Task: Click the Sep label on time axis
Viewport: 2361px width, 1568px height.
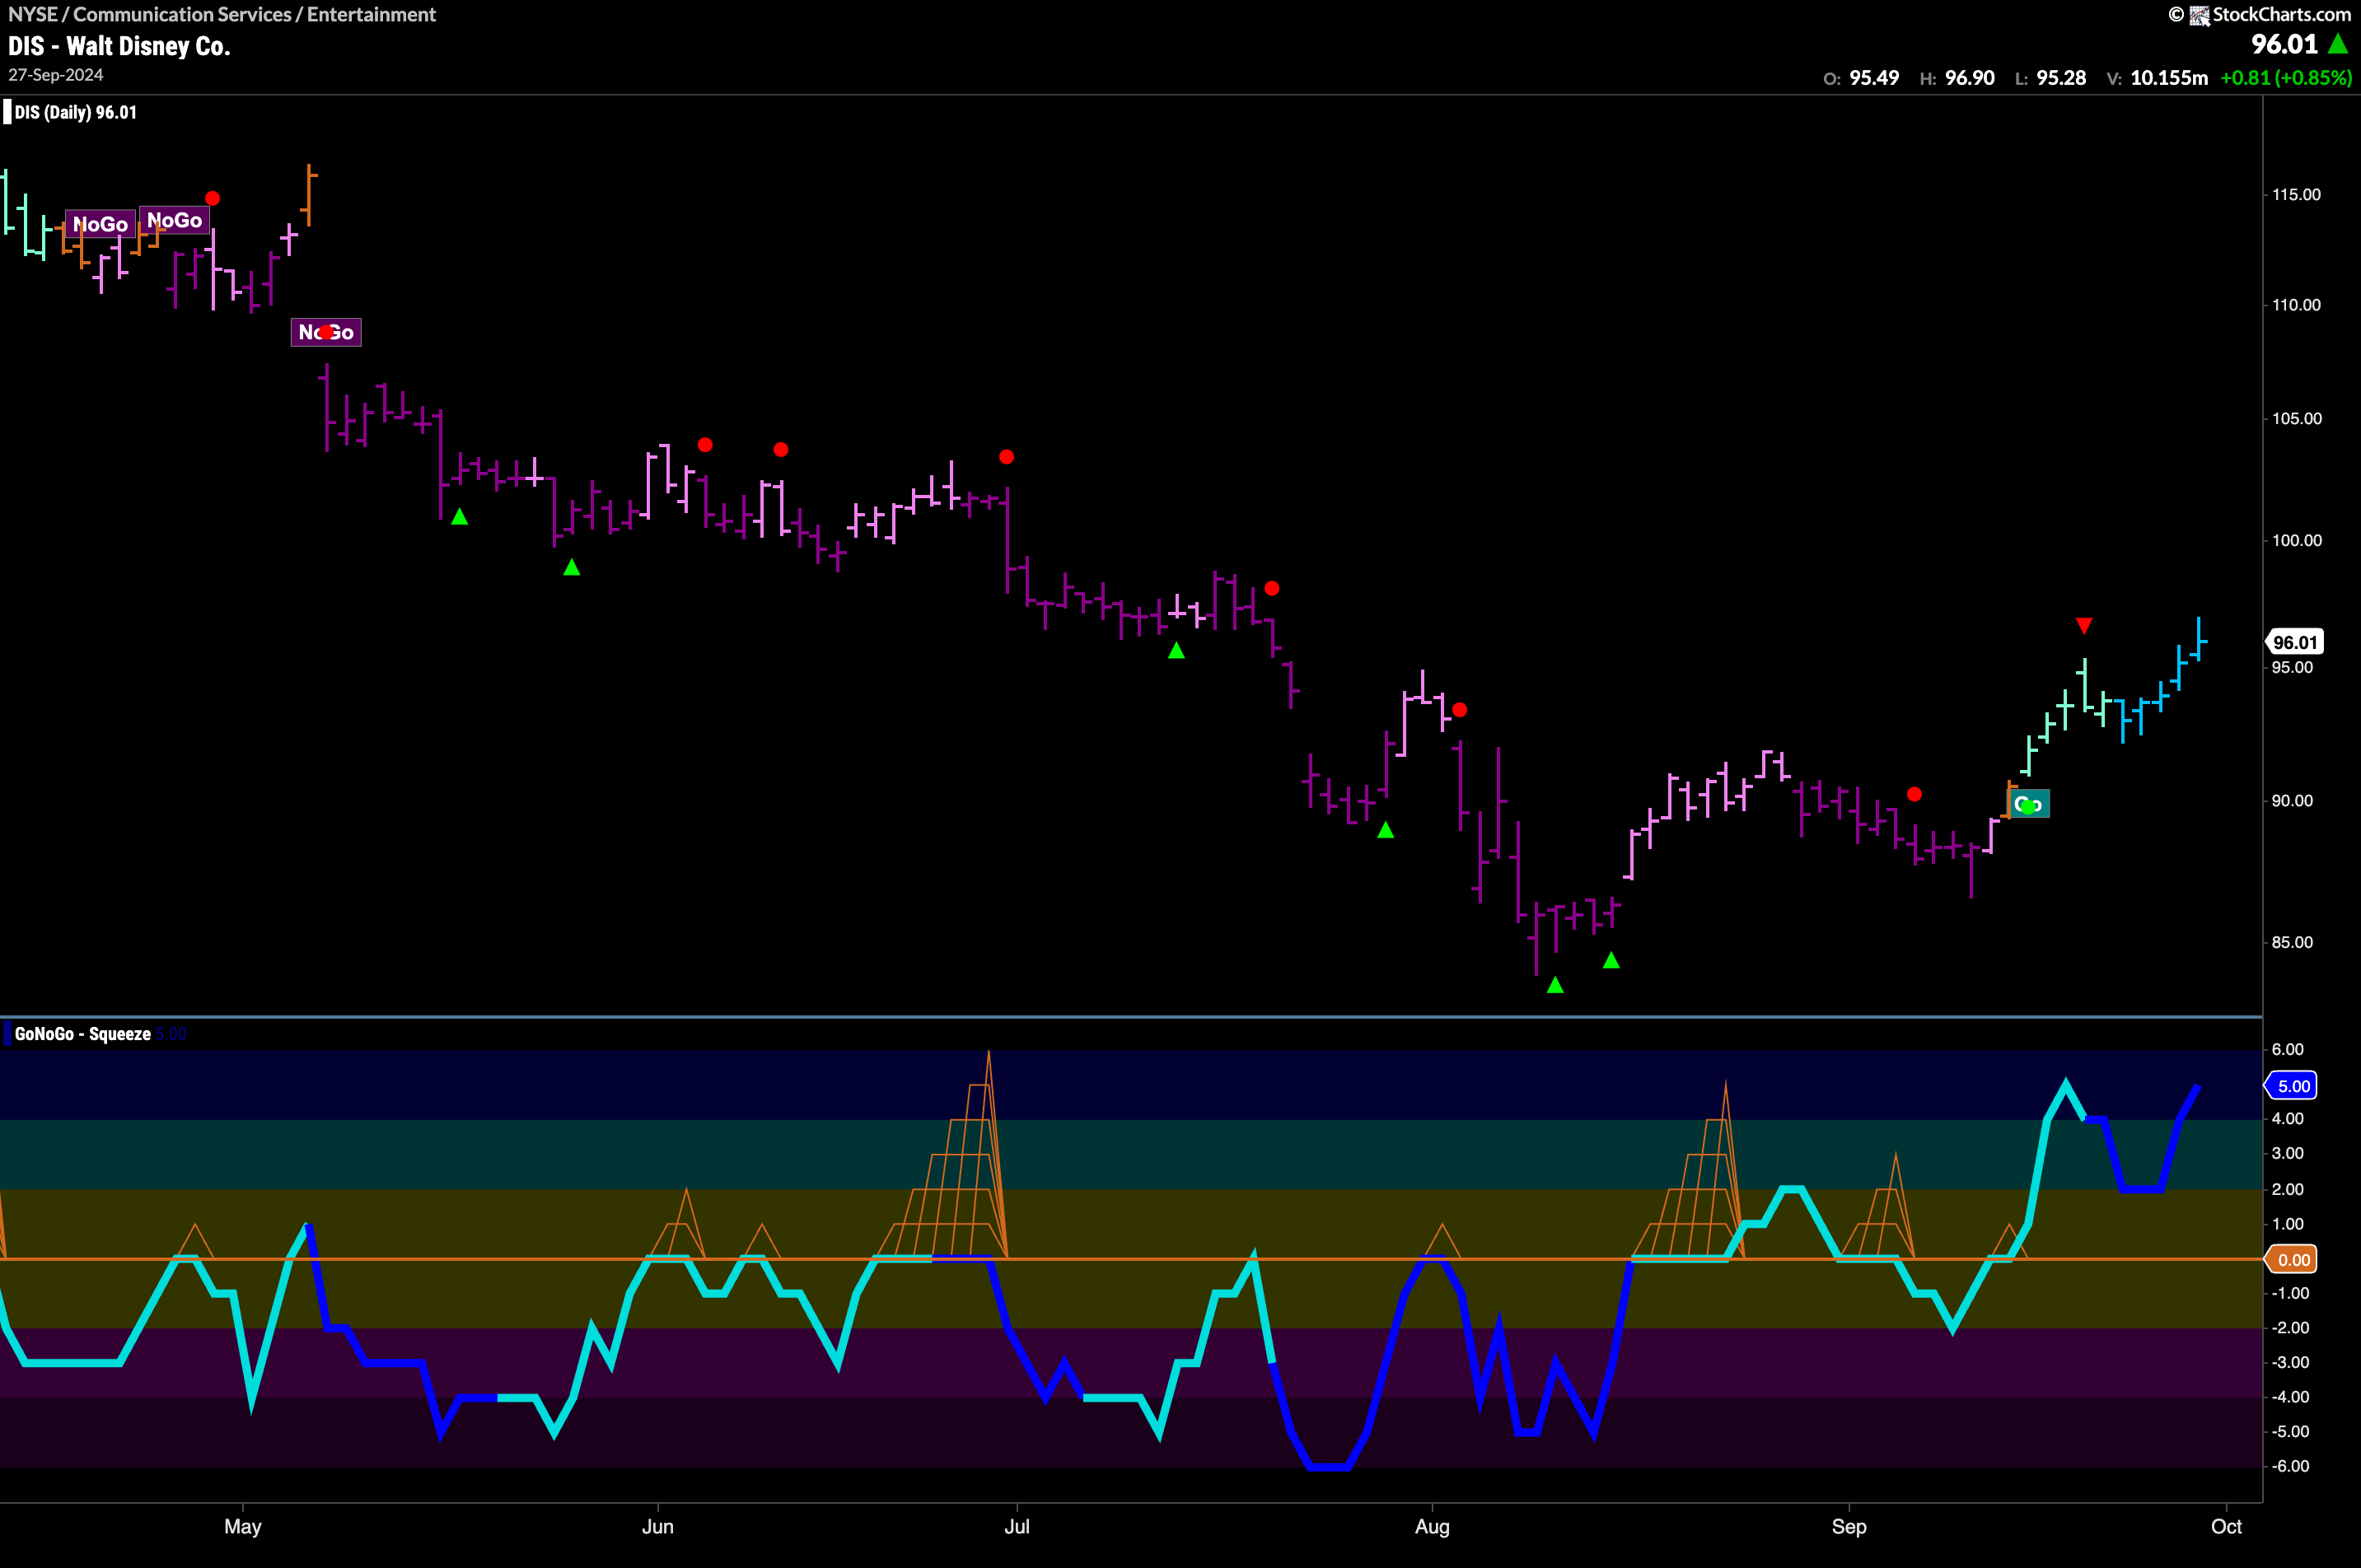Action: [x=1849, y=1527]
